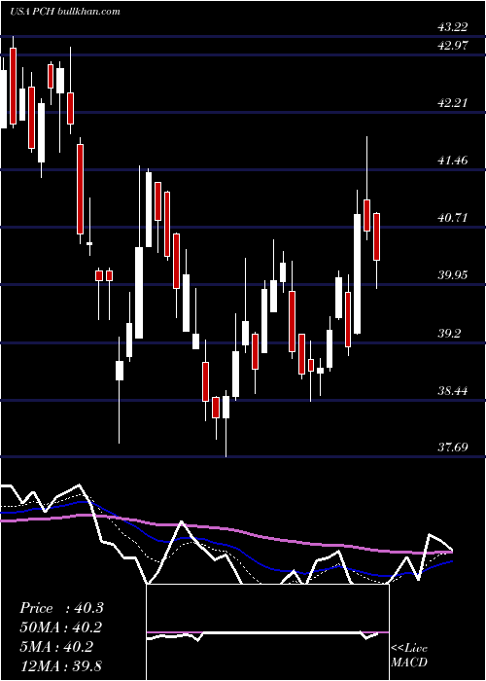Click the 37.69 price level label
The width and height of the screenshot is (486, 681).
click(453, 447)
